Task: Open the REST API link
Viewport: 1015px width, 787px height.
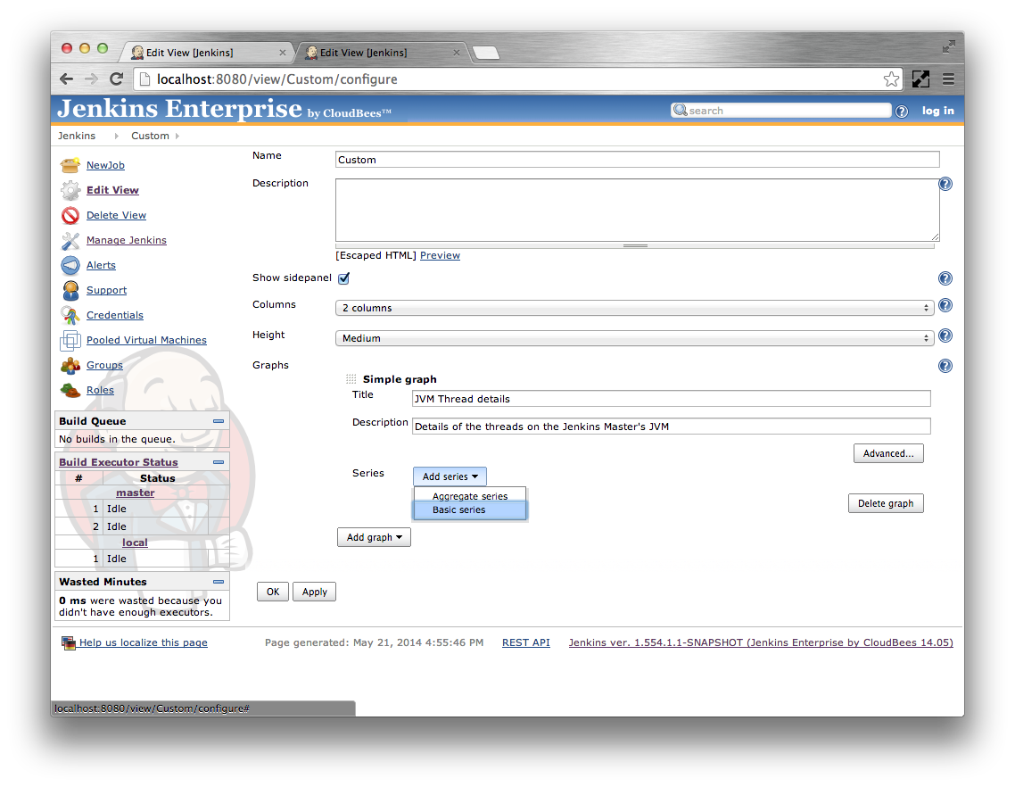Action: [x=525, y=642]
